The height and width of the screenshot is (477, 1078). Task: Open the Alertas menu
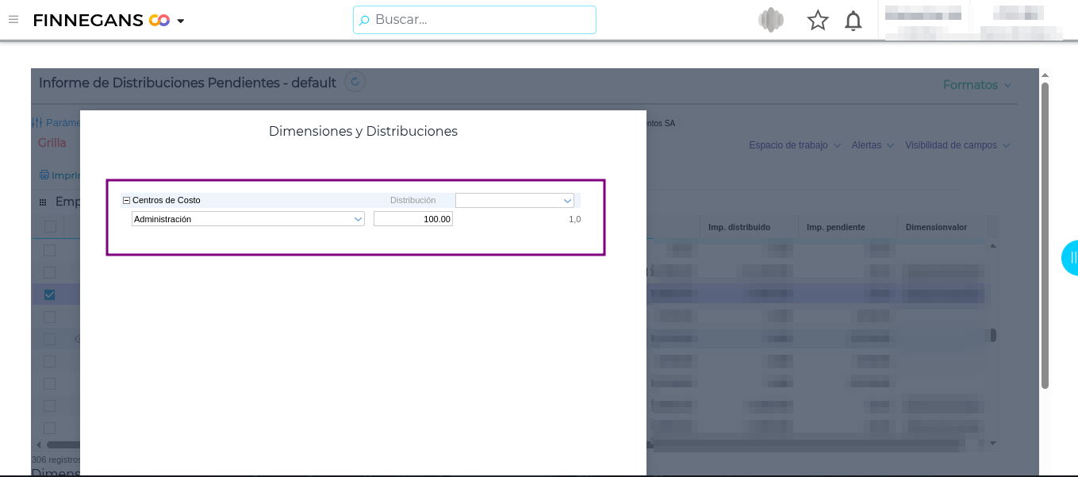coord(873,145)
